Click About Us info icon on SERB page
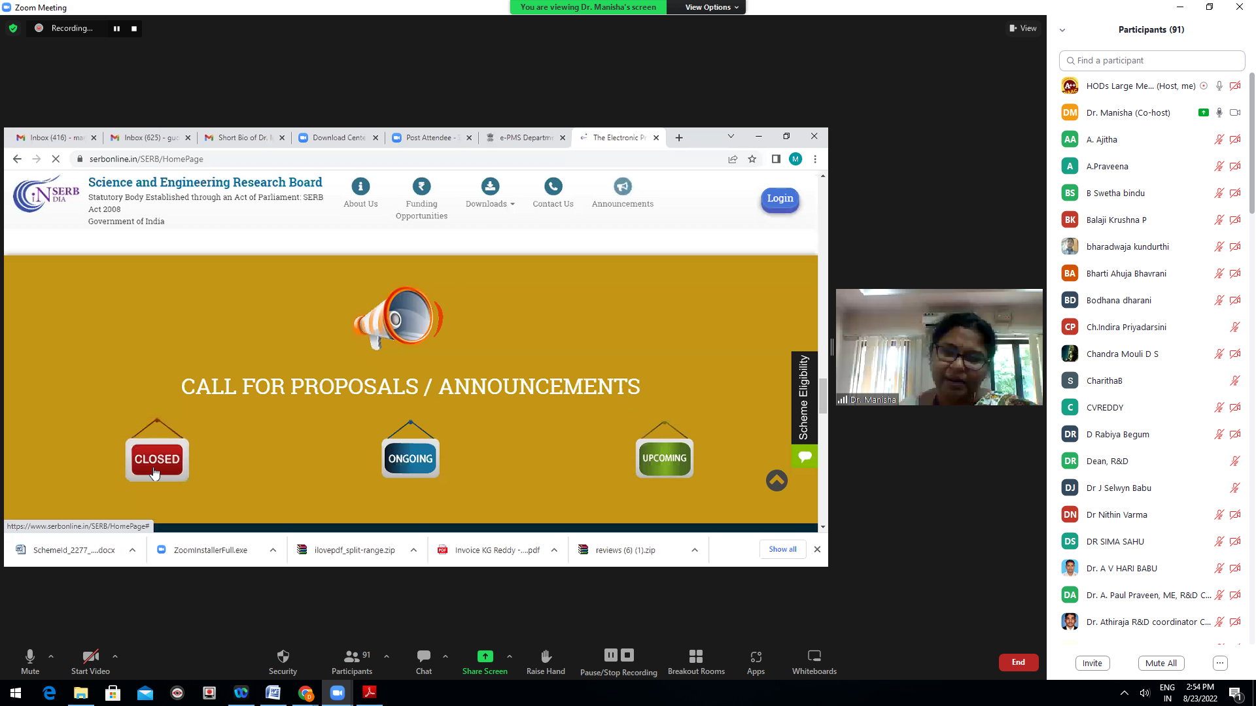1256x706 pixels. (360, 186)
